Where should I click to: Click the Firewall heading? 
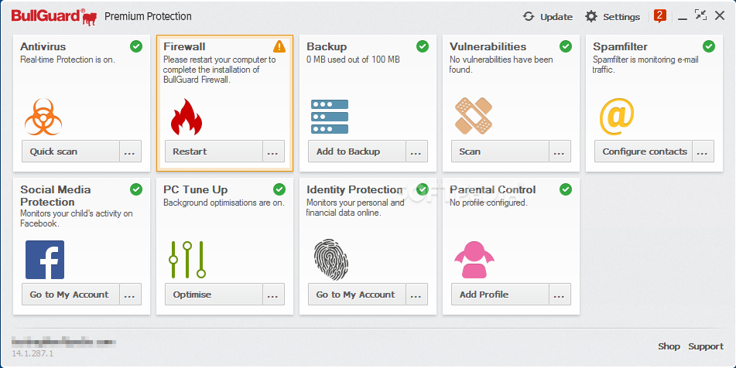(184, 46)
